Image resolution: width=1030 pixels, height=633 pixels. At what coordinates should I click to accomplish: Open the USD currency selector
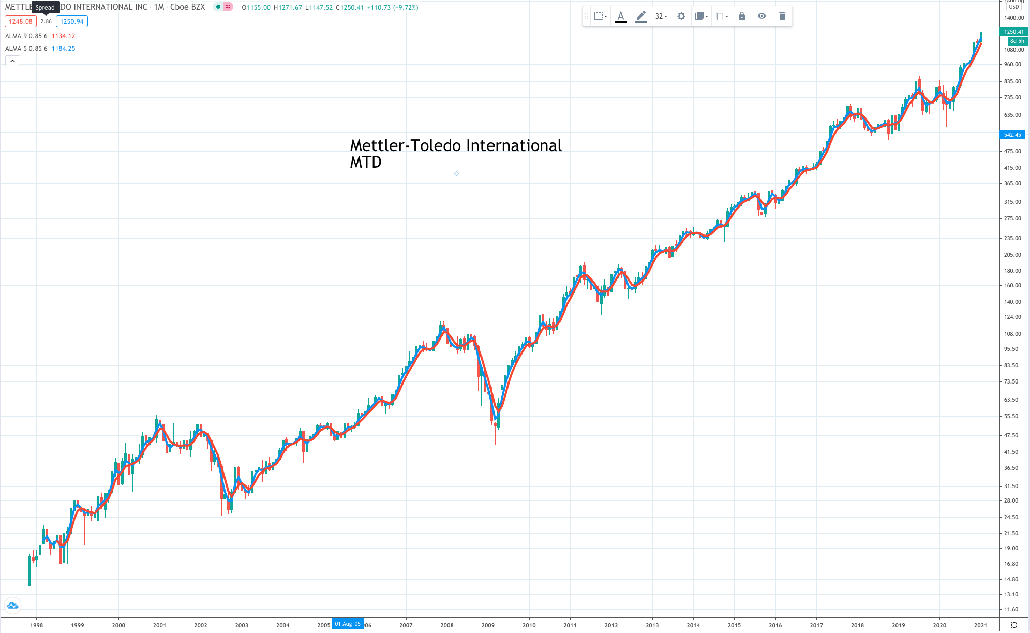pyautogui.click(x=1013, y=7)
